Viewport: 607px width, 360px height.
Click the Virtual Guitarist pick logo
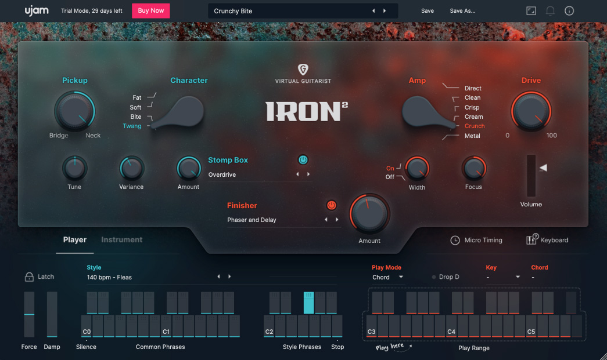303,70
